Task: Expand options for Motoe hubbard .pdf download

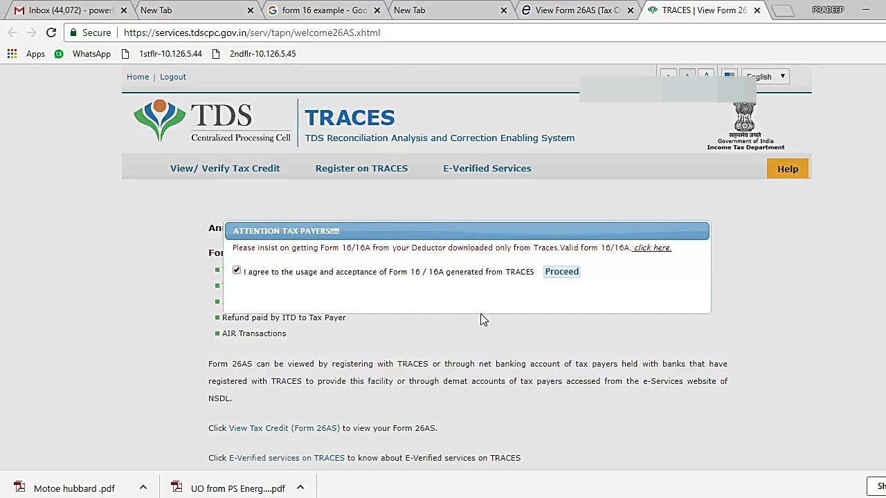Action: pos(143,488)
